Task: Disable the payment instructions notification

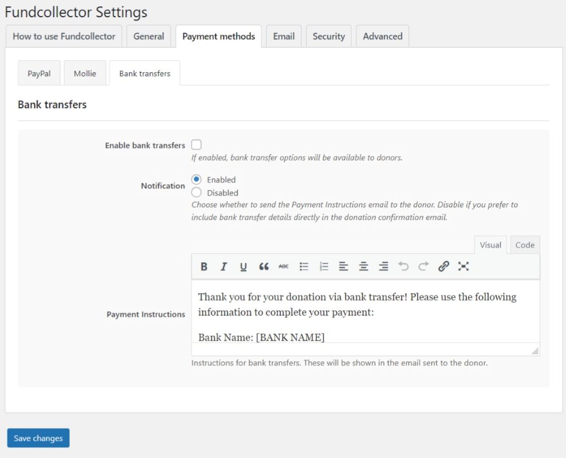Action: tap(197, 192)
